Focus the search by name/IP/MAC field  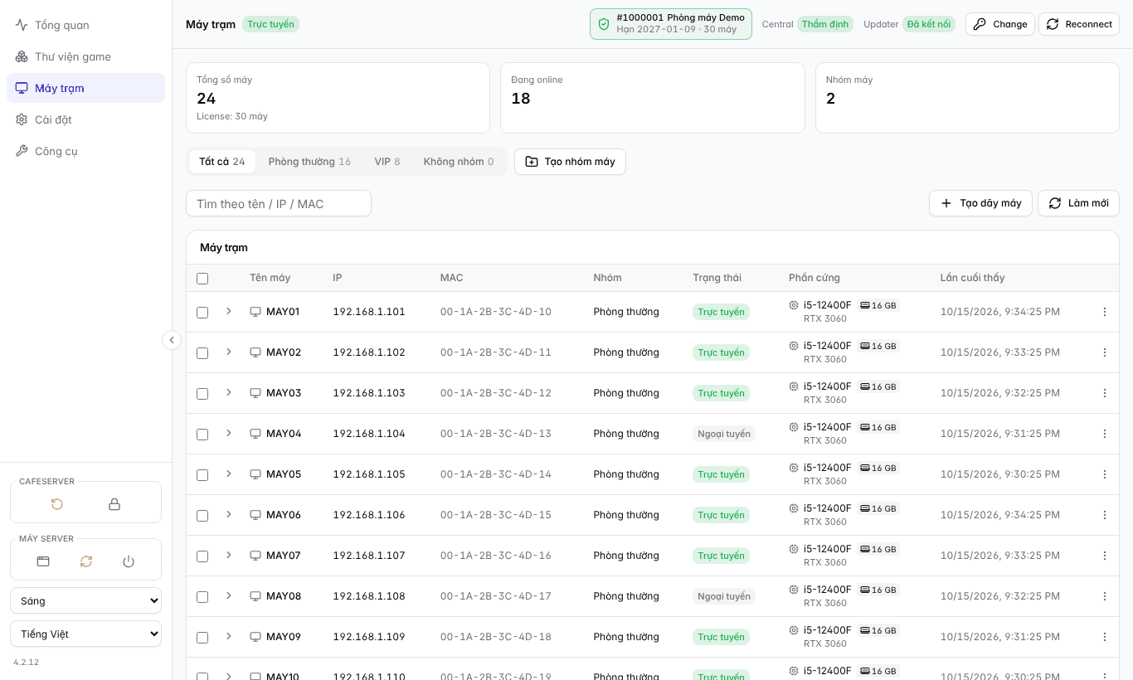279,203
